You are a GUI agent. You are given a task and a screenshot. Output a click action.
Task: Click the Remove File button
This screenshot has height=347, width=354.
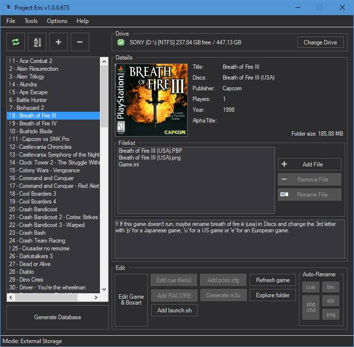[309, 180]
